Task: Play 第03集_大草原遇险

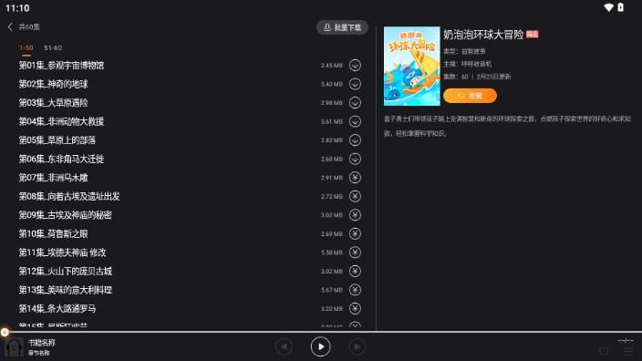Action: pos(53,102)
